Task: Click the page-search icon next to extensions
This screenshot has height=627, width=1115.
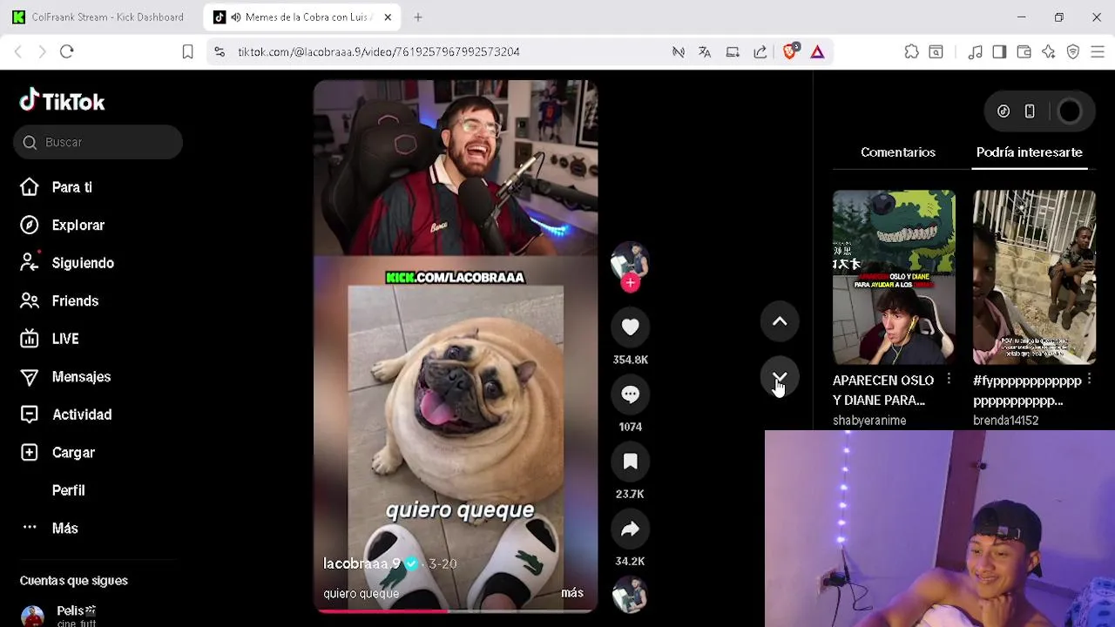Action: tap(936, 51)
